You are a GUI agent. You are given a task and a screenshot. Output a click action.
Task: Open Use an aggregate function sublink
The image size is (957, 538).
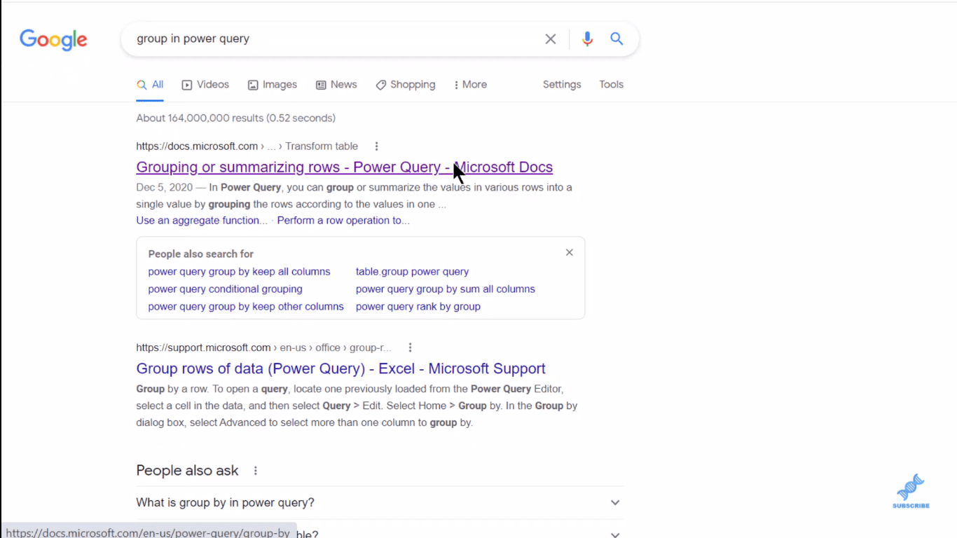(x=202, y=221)
